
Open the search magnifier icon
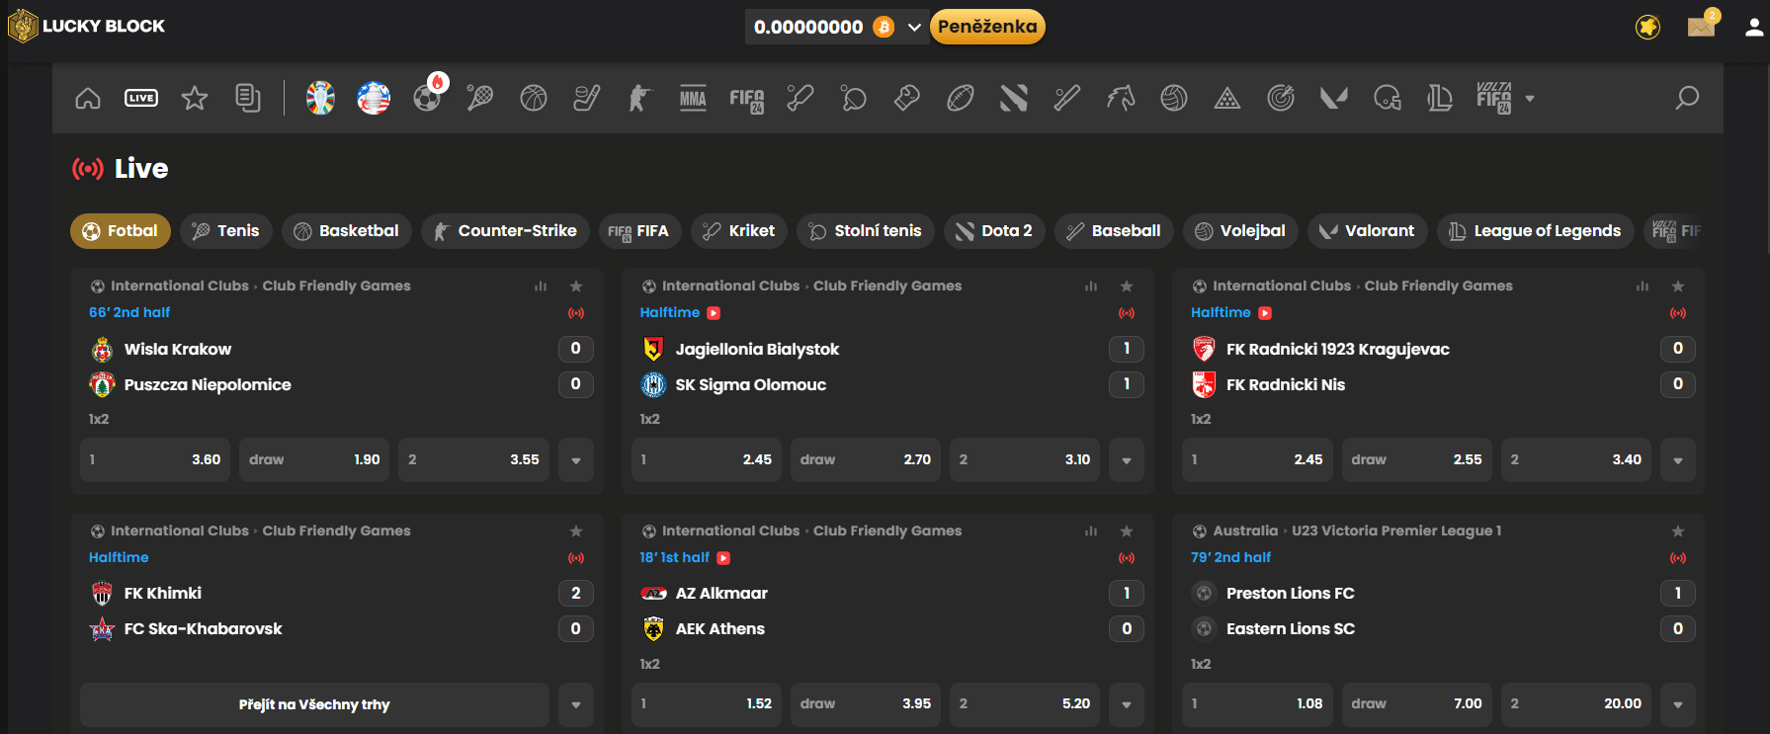coord(1687,98)
